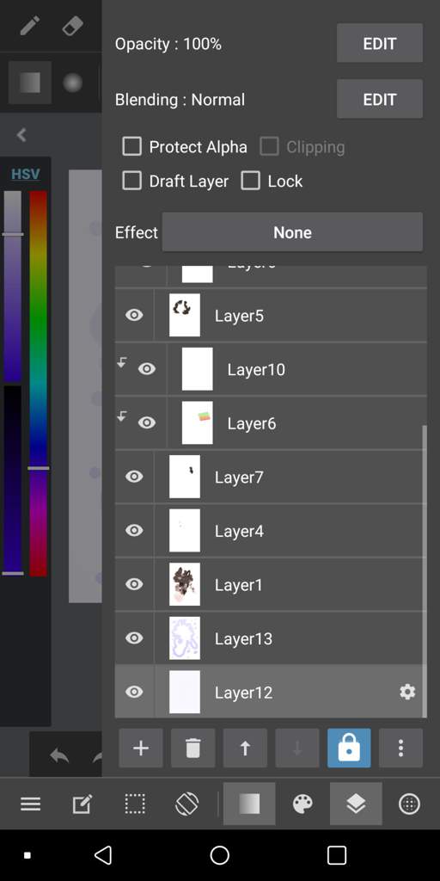Enable the Protect Alpha checkbox
The height and width of the screenshot is (881, 440).
[x=131, y=146]
